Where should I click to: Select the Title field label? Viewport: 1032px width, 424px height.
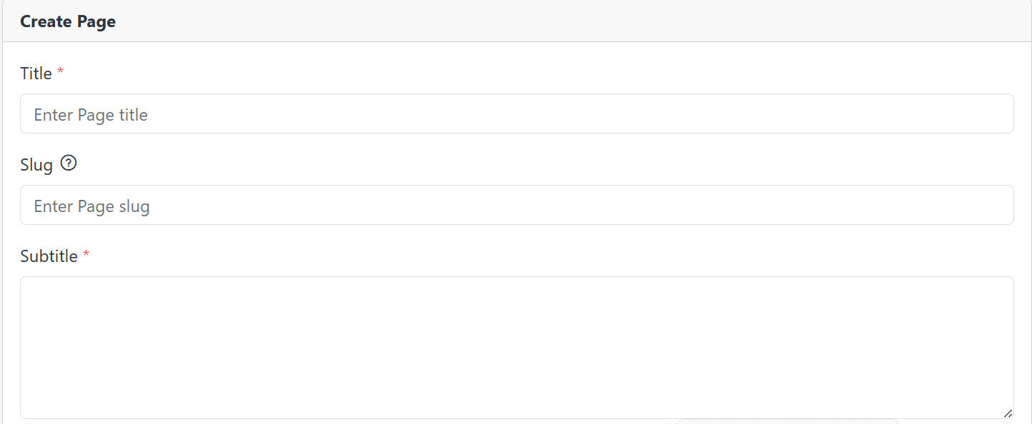[36, 74]
